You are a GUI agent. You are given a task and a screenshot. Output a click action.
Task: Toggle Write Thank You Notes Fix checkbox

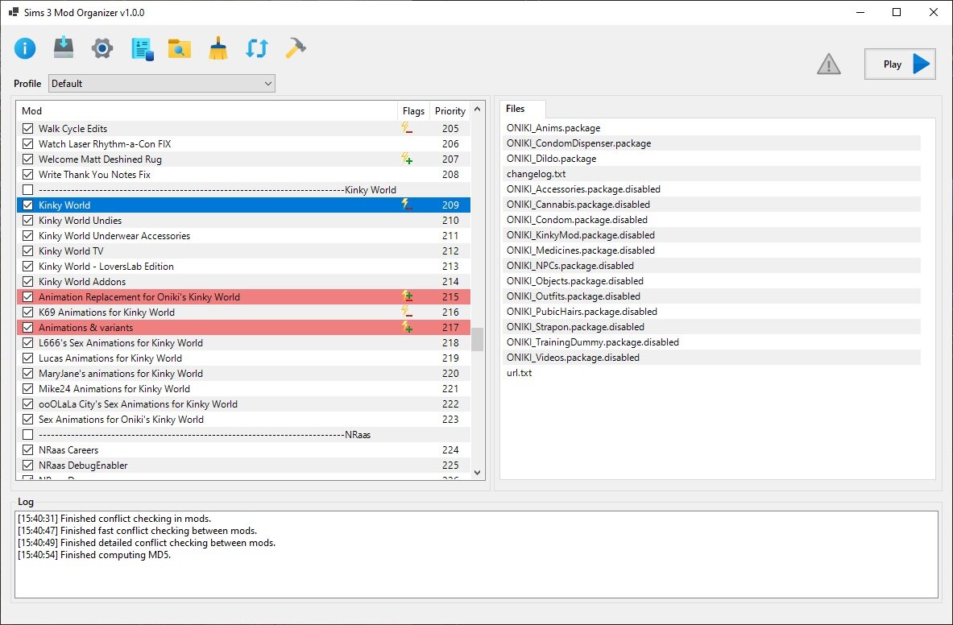click(x=27, y=174)
